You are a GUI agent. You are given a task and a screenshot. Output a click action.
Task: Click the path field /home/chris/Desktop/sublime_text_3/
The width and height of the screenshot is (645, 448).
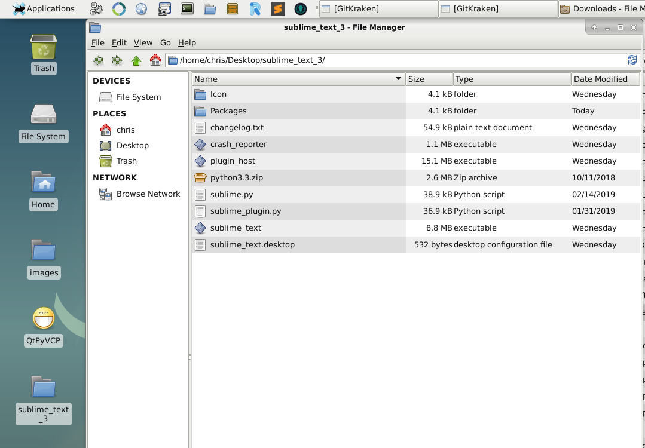[x=397, y=60]
